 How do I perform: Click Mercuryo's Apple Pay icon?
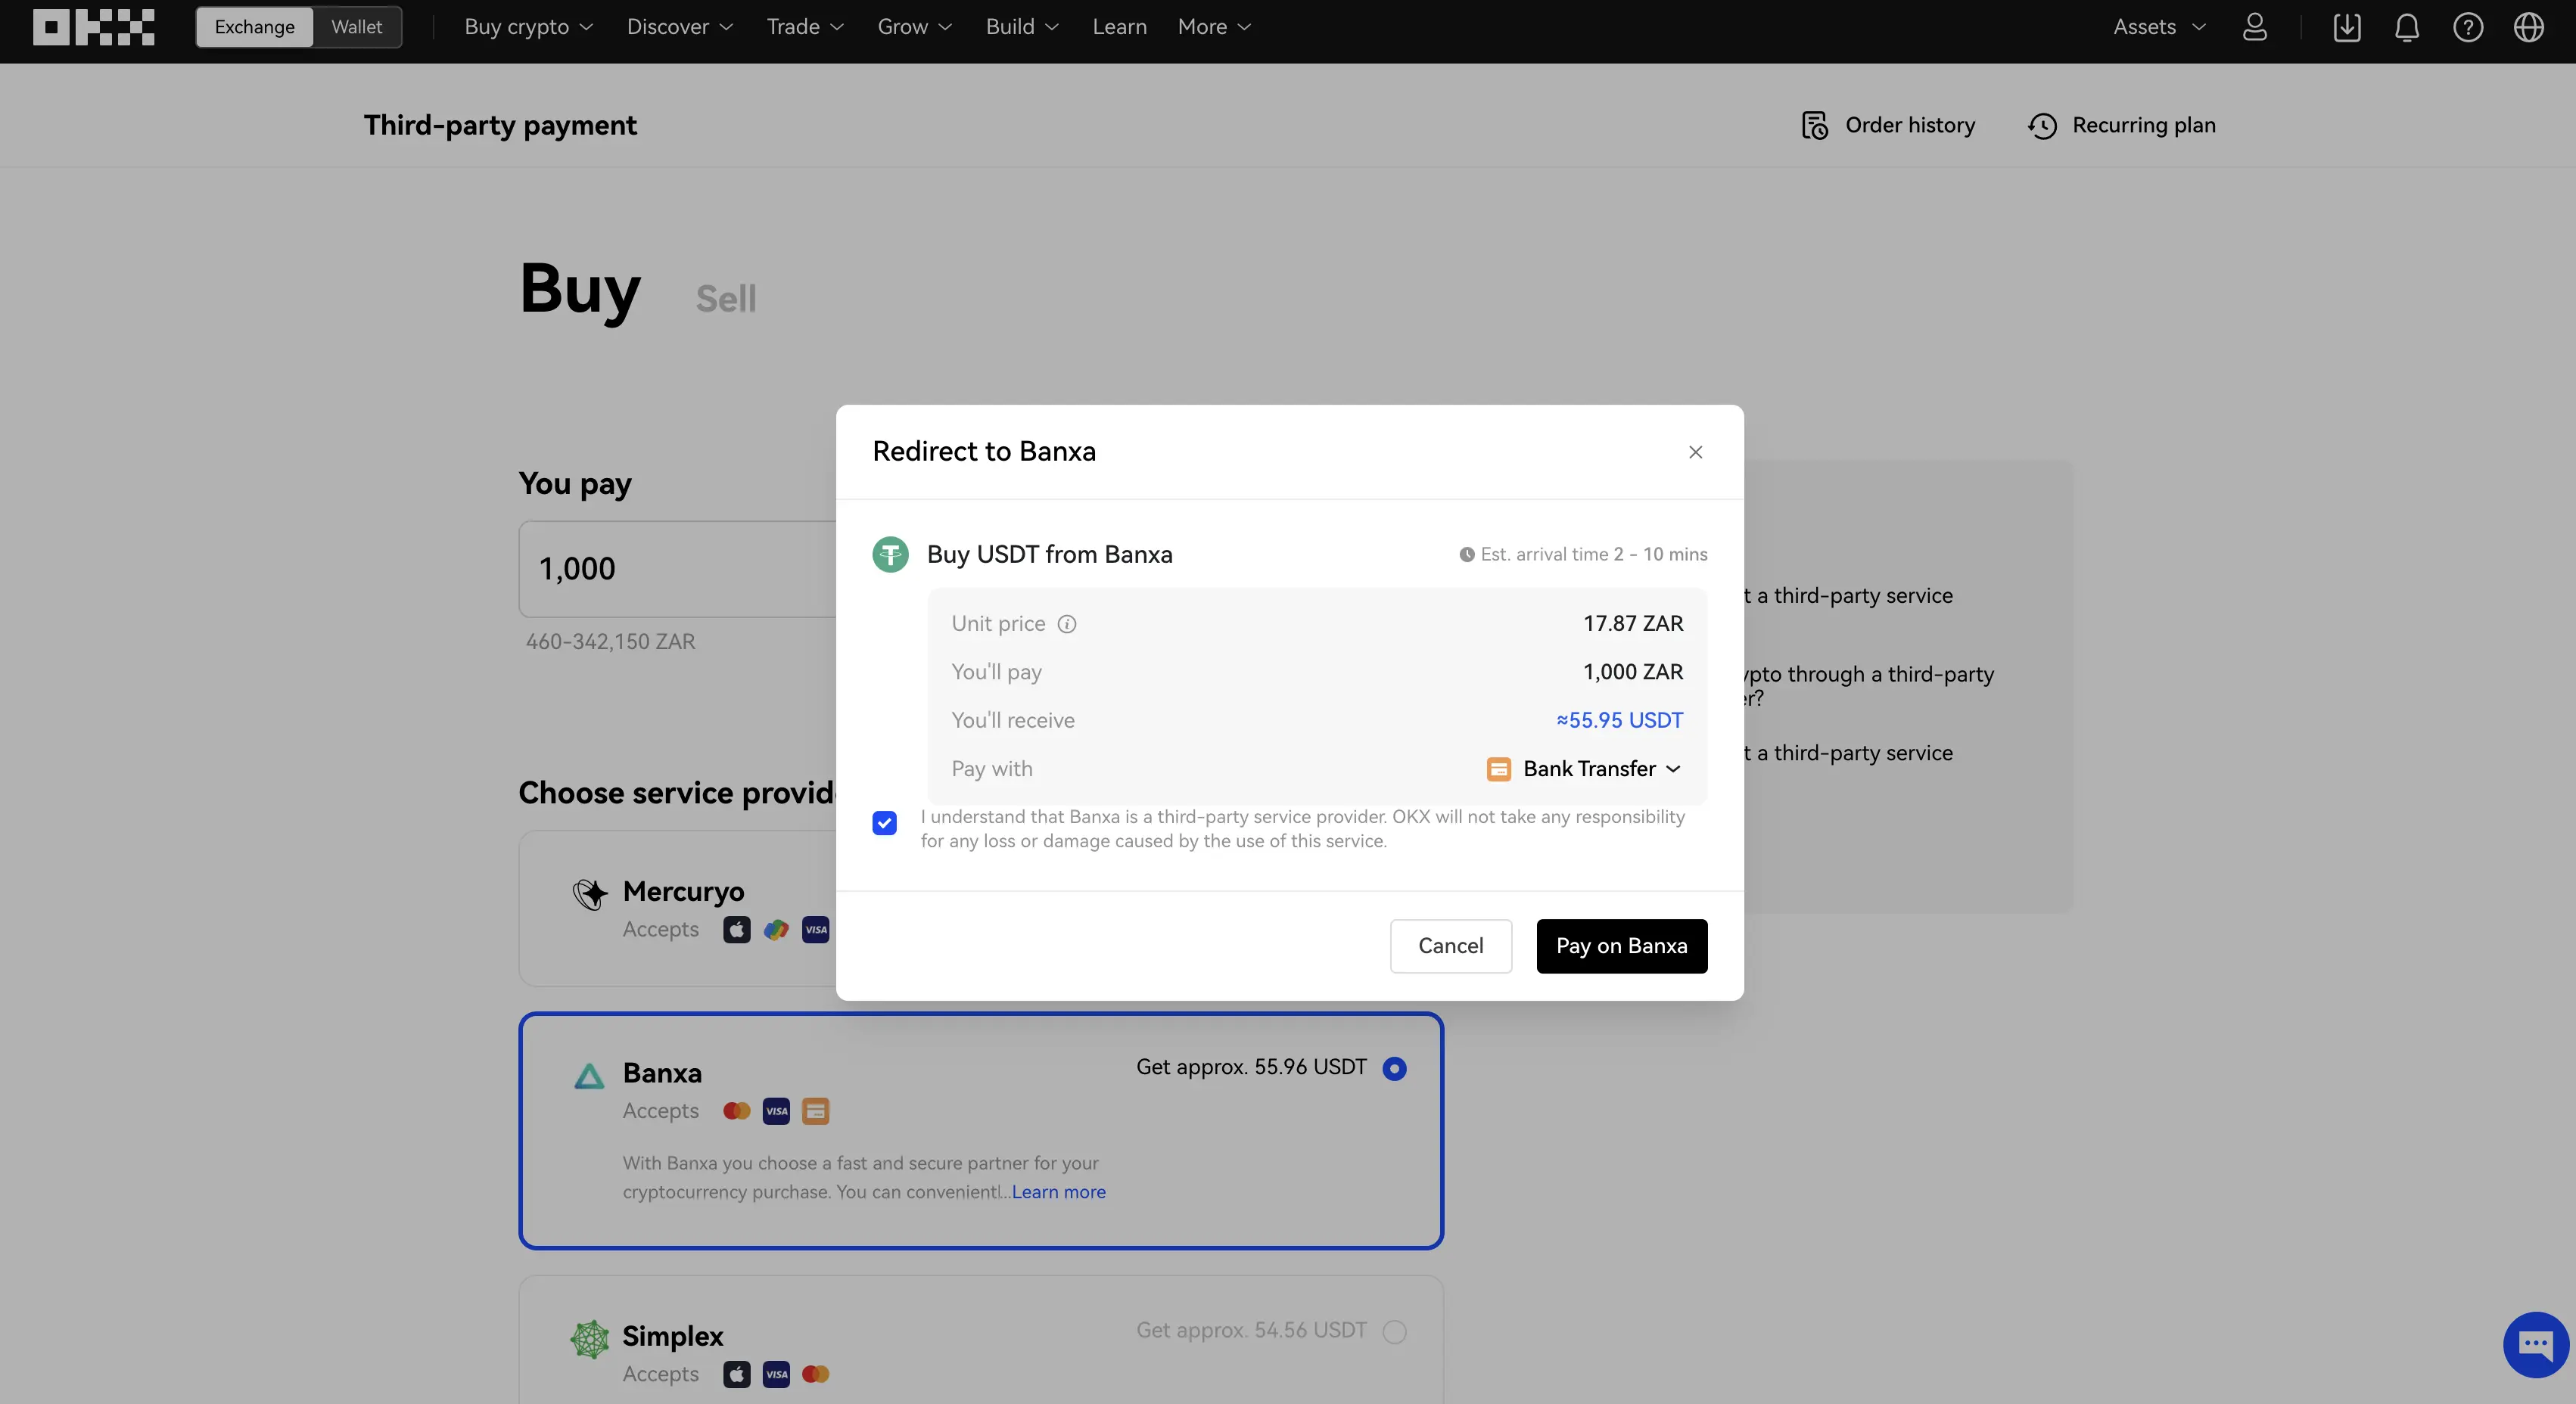(736, 930)
